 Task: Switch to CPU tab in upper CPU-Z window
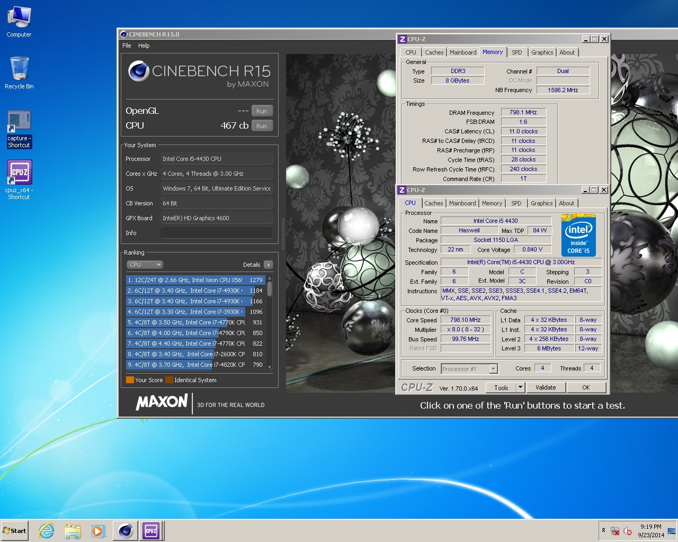pos(411,52)
